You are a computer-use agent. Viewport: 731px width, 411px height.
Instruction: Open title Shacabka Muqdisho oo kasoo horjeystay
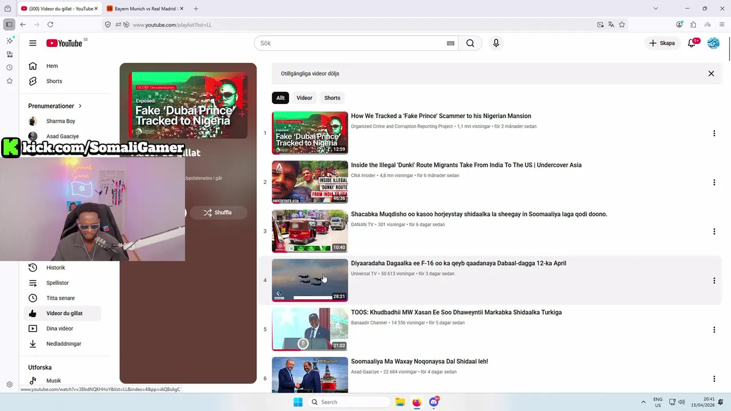tap(479, 214)
